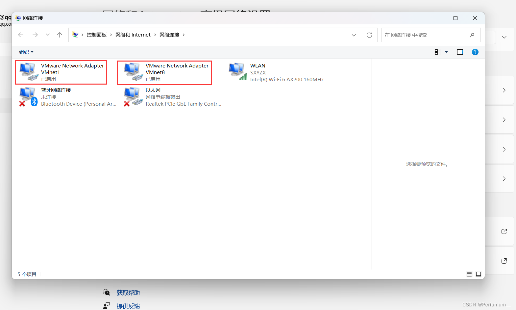Open the view options dropdown arrow
The height and width of the screenshot is (310, 516).
pos(446,52)
